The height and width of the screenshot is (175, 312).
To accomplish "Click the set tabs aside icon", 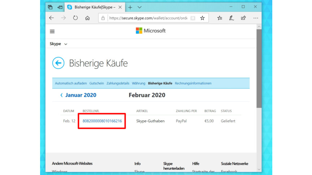I will [60, 7].
